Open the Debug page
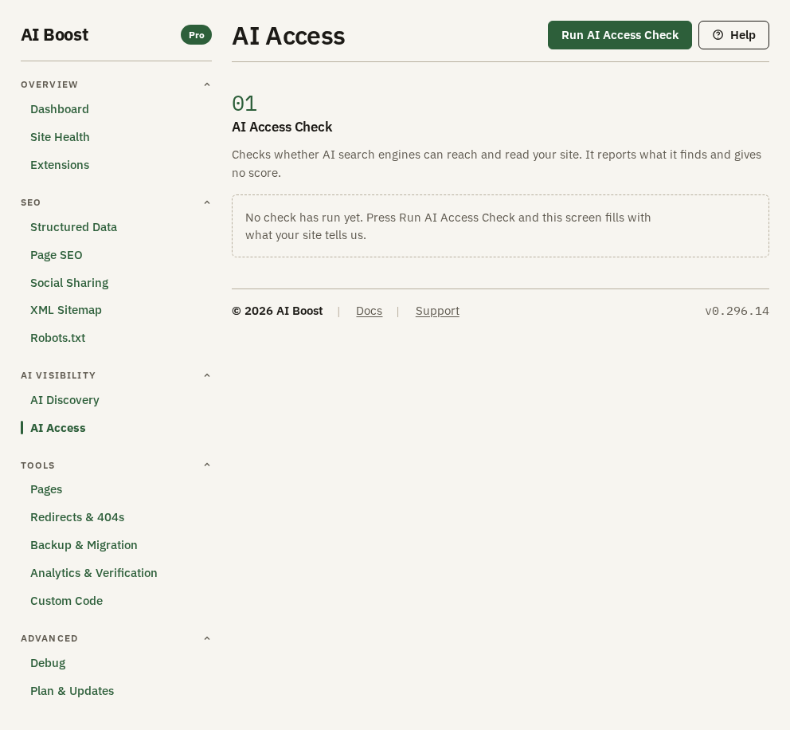790x730 pixels. 48,663
